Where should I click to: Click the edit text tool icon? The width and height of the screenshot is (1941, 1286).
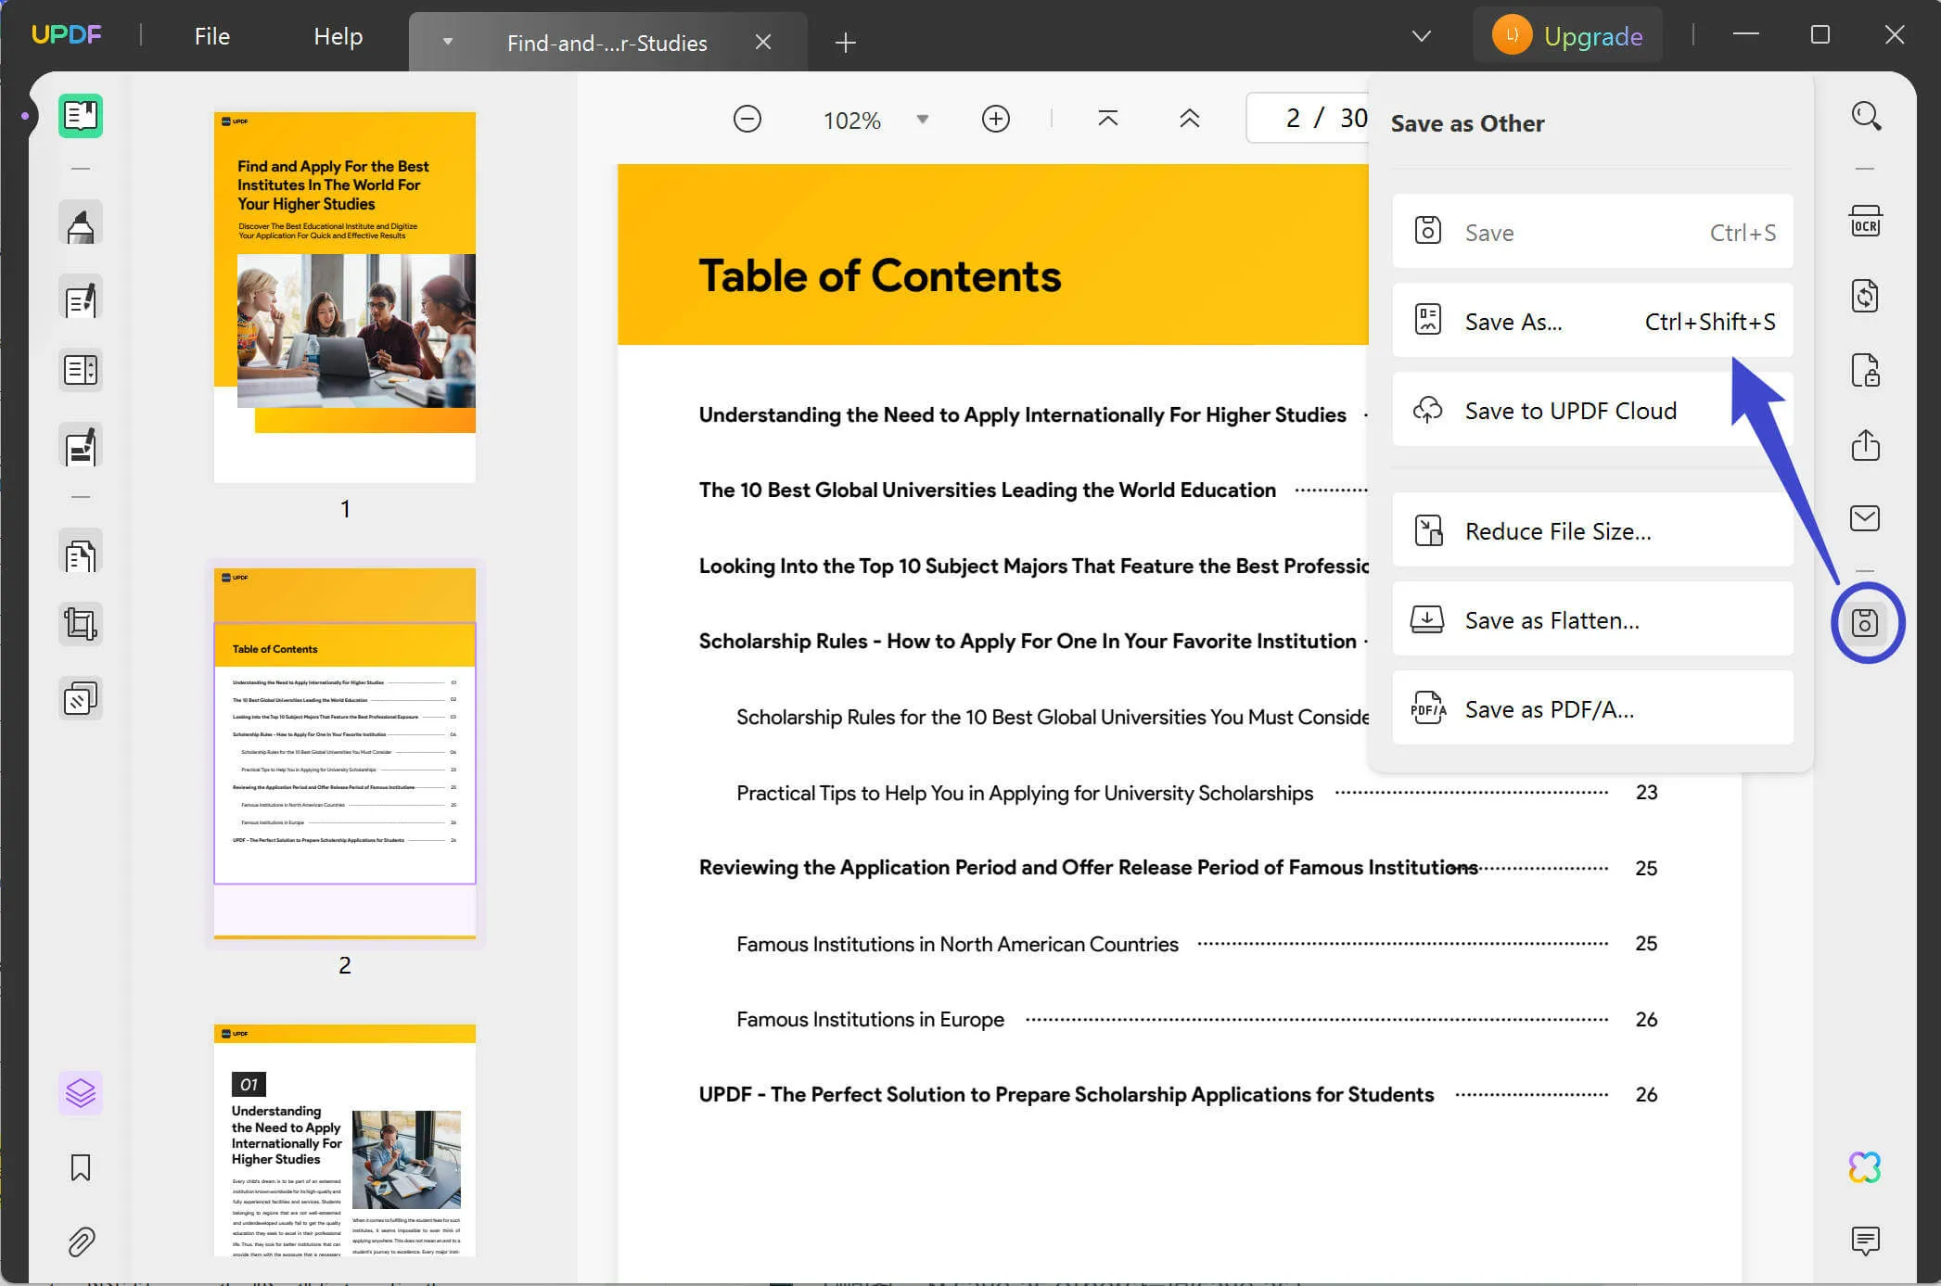click(x=81, y=300)
